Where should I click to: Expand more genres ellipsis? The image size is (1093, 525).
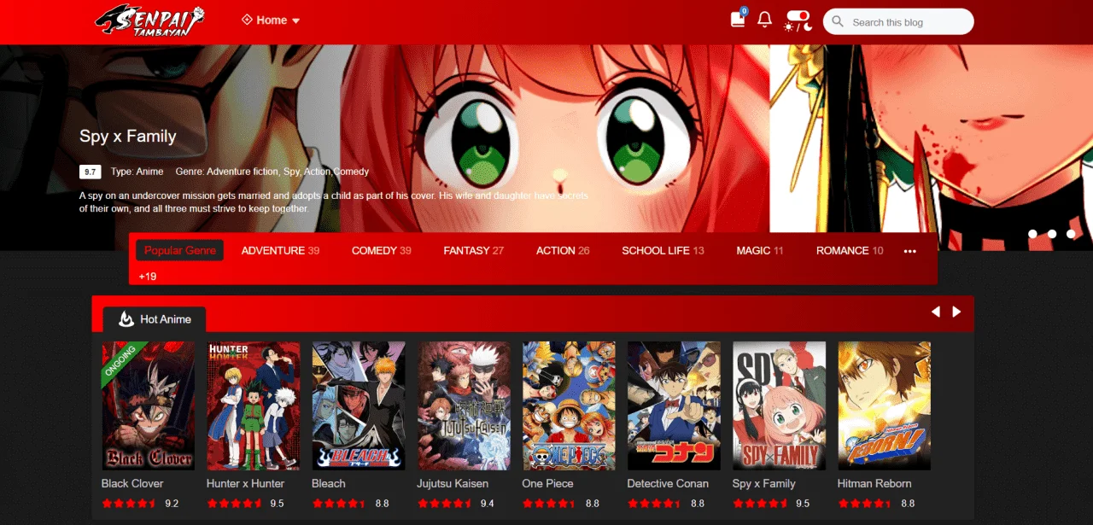pyautogui.click(x=909, y=251)
